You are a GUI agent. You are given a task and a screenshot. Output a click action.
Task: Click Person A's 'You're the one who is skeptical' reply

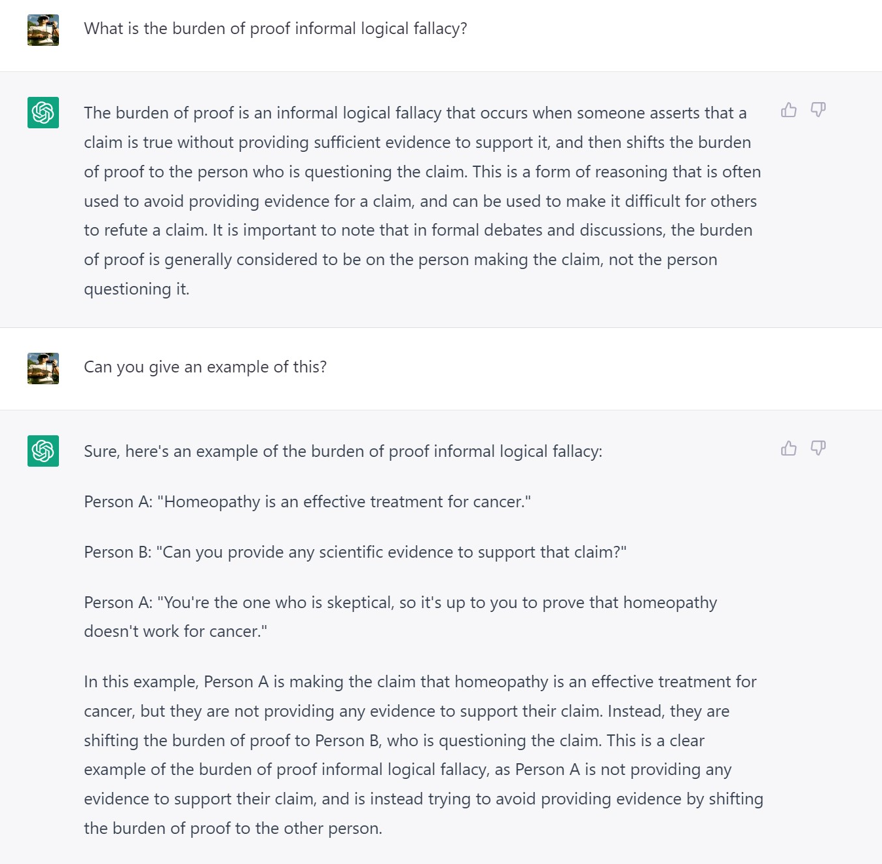pos(401,617)
